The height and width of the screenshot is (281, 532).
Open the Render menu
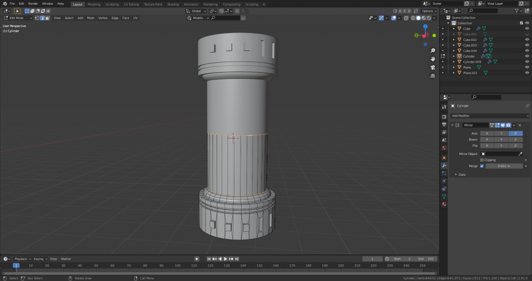coord(33,4)
